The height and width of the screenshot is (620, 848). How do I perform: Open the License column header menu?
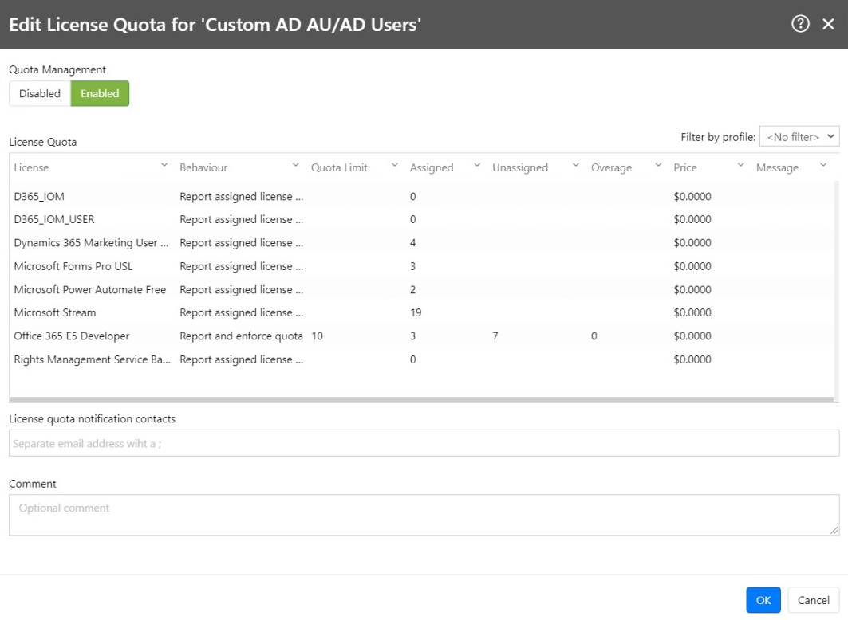click(x=164, y=165)
